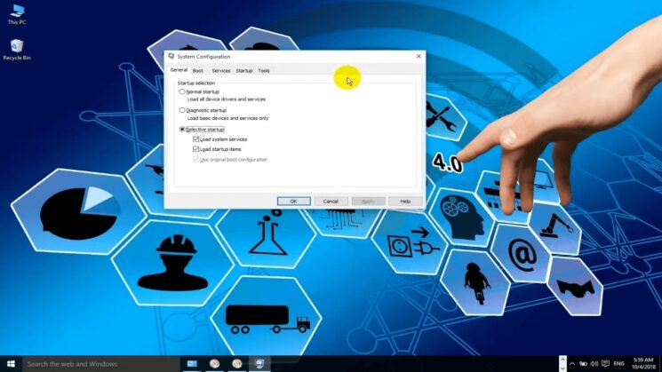Click text 'Load all device drivers and services'

(227, 99)
